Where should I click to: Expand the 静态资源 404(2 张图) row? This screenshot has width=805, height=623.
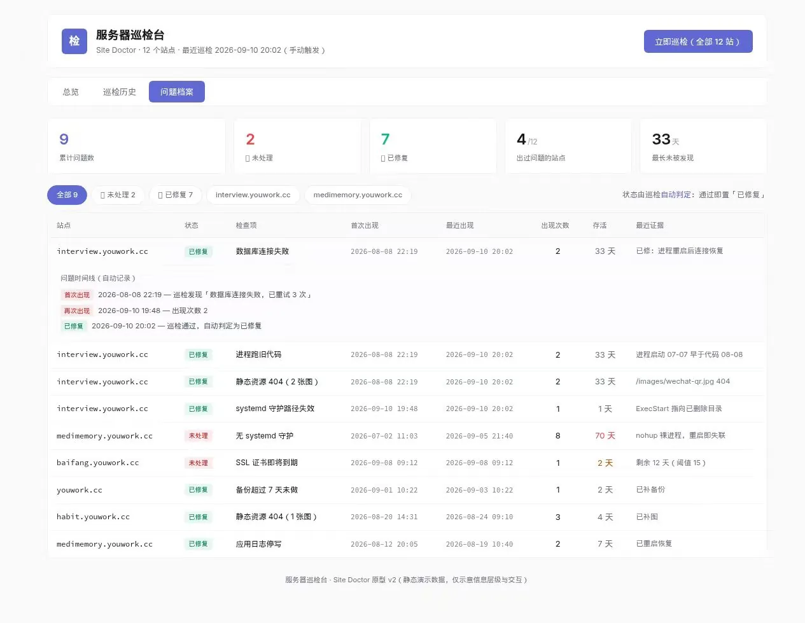(407, 382)
